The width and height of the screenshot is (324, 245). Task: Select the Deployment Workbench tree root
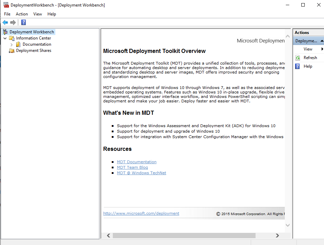(x=32, y=32)
